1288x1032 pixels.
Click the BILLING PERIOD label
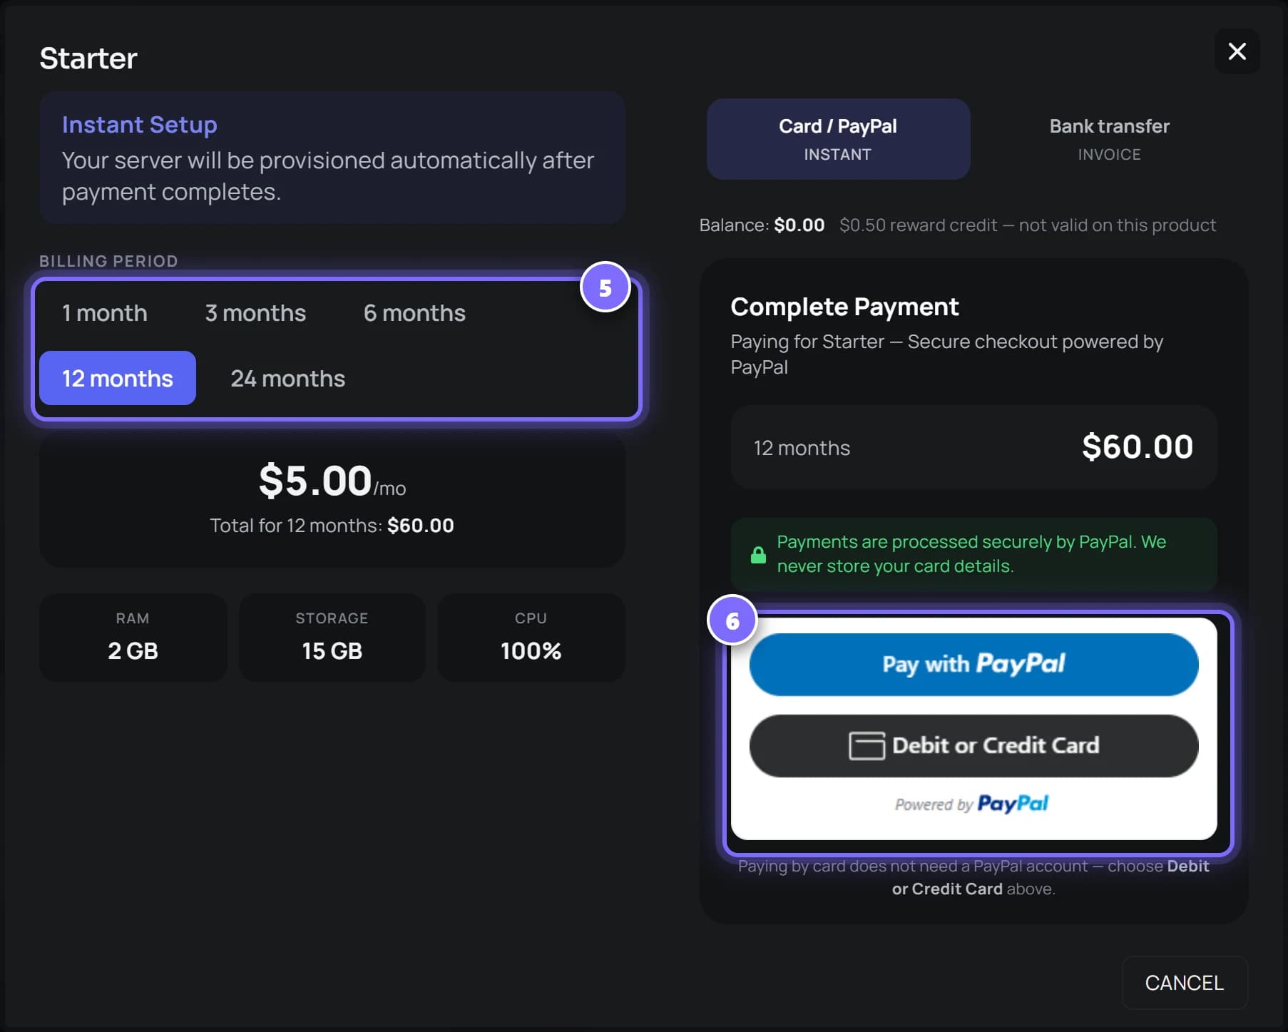coord(108,261)
